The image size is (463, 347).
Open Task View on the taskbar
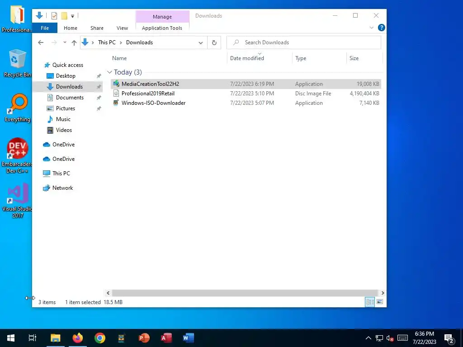[33, 338]
